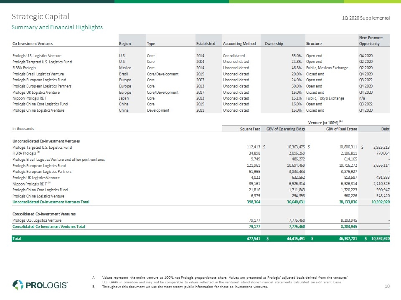Click the 'GBV of Operating Bldgs' column header

tap(286, 129)
